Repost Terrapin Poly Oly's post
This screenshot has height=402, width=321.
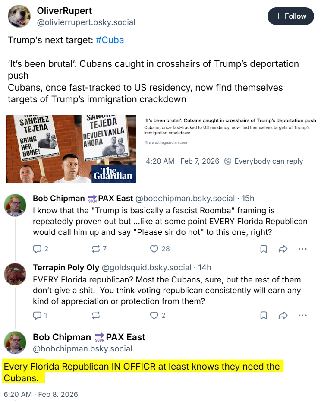pos(96,315)
